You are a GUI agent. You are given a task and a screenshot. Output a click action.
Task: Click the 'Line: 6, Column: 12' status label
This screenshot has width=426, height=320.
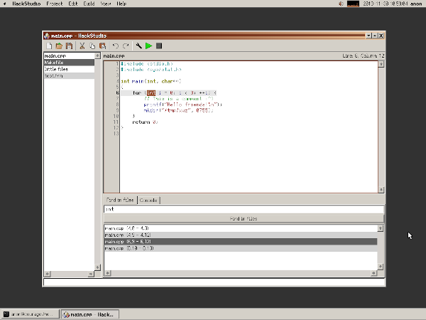pyautogui.click(x=364, y=55)
